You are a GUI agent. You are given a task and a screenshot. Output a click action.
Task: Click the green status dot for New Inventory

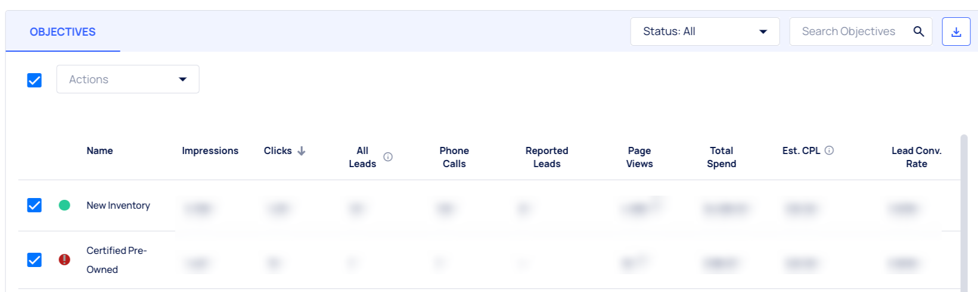(x=64, y=205)
